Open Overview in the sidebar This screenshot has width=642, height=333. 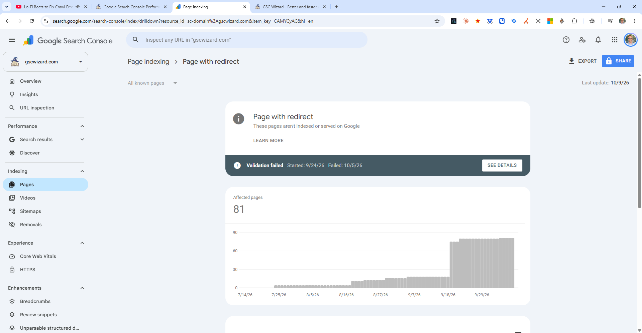(45, 81)
